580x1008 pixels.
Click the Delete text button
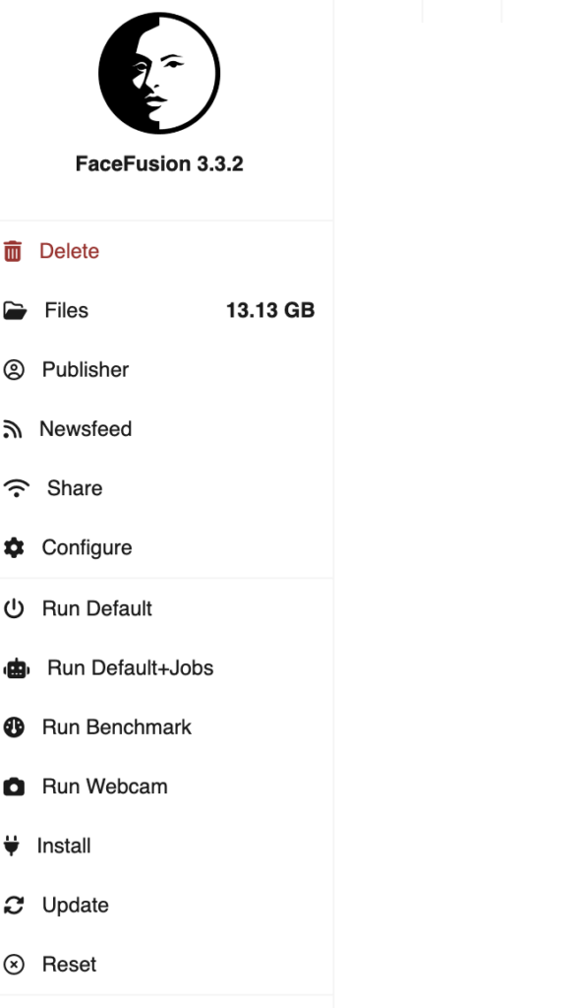(x=70, y=251)
